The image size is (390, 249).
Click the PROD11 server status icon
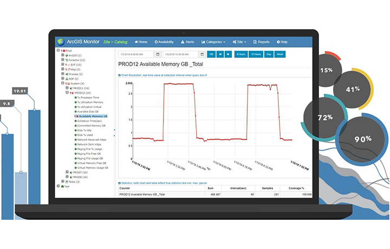(71, 88)
